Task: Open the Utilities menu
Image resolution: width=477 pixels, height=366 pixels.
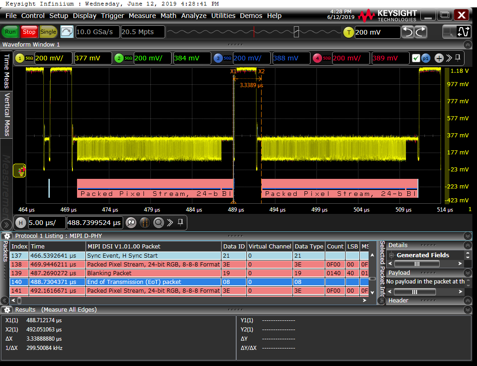Action: [223, 16]
